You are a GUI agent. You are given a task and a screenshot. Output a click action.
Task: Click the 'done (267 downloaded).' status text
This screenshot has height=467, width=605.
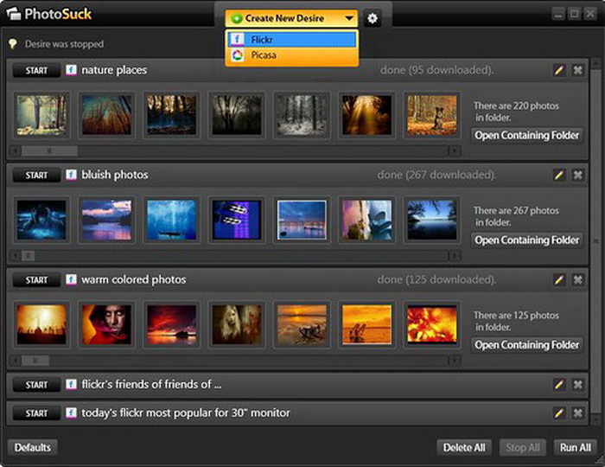coord(436,175)
